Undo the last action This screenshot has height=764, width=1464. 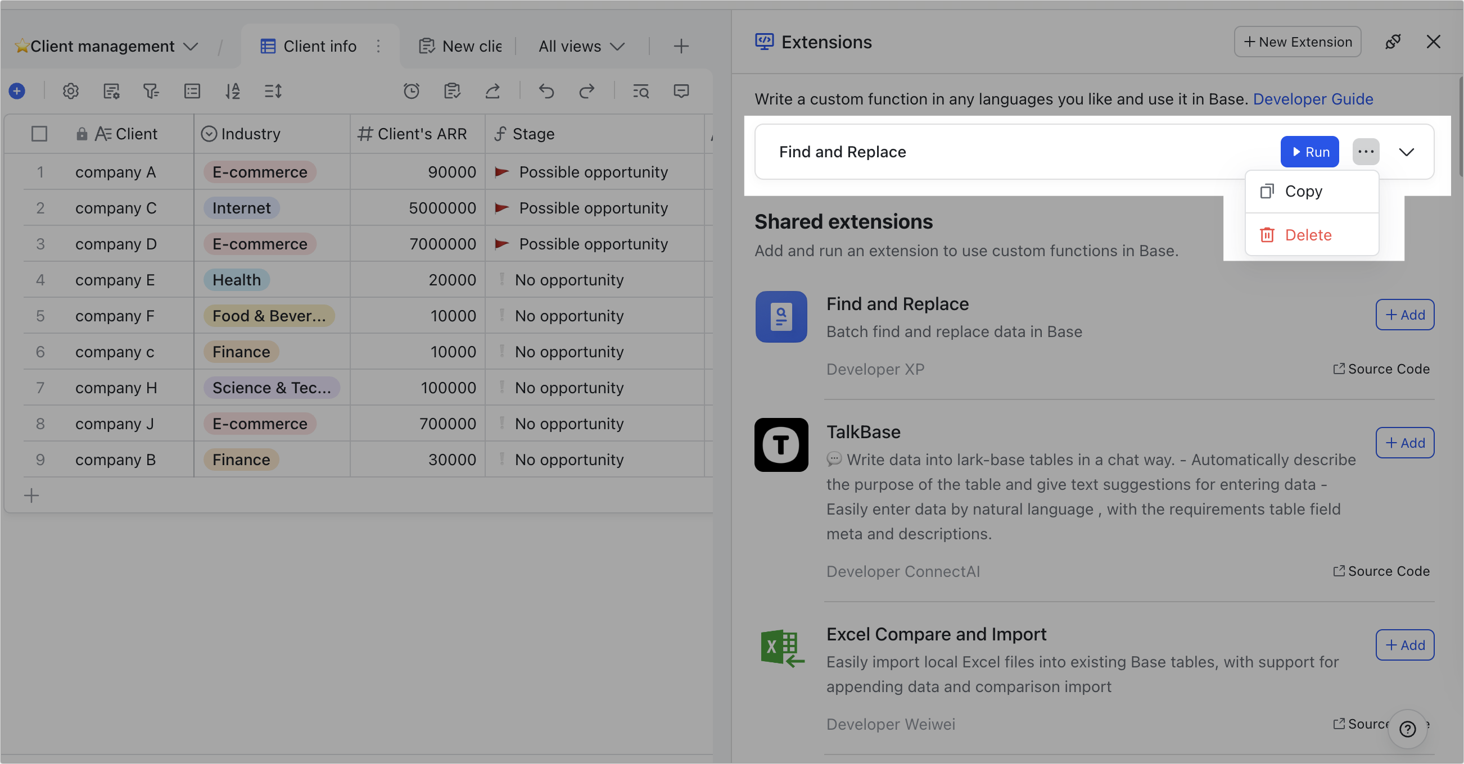click(x=546, y=91)
